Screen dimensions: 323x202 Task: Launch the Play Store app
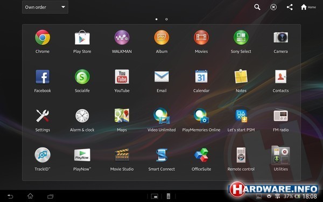(x=82, y=38)
